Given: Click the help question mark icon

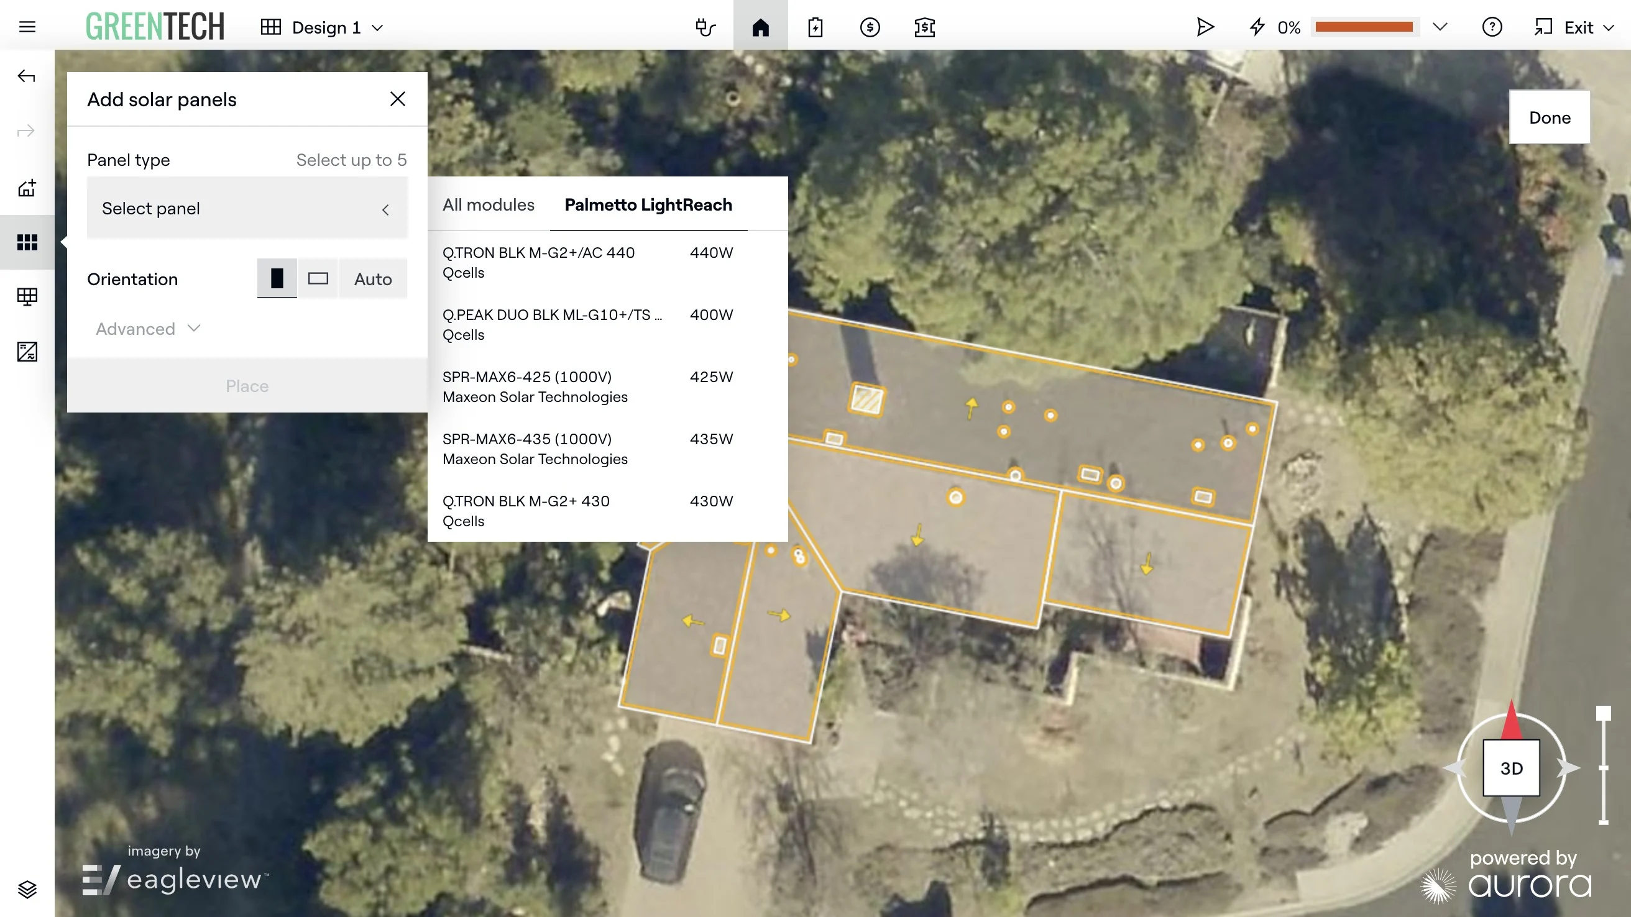Looking at the screenshot, I should coord(1492,27).
